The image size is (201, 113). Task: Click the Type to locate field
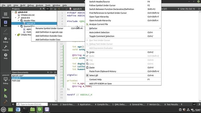[x=32, y=104]
